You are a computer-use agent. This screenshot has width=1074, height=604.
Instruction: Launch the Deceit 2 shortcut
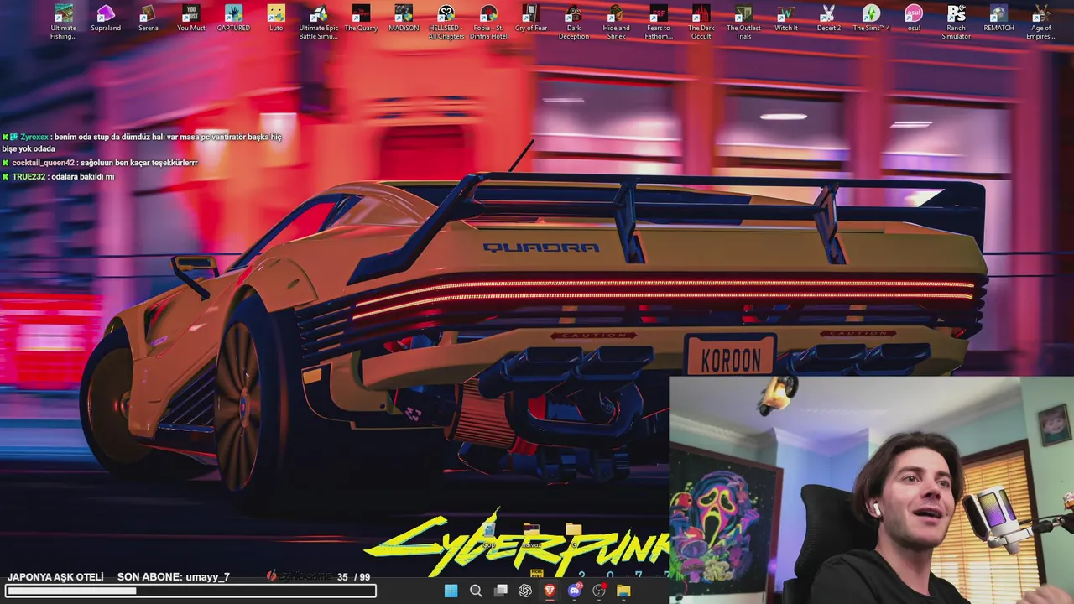coord(828,18)
